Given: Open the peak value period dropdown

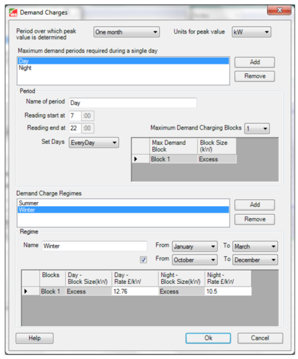Looking at the screenshot, I should point(126,32).
